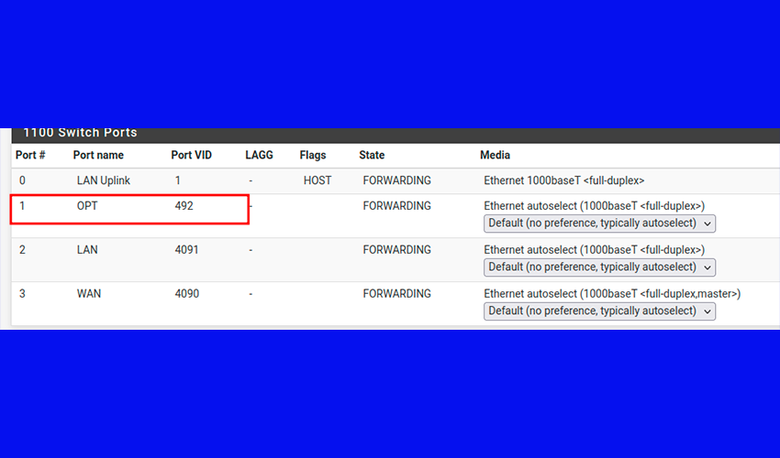Click port number 2 cell

[22, 249]
